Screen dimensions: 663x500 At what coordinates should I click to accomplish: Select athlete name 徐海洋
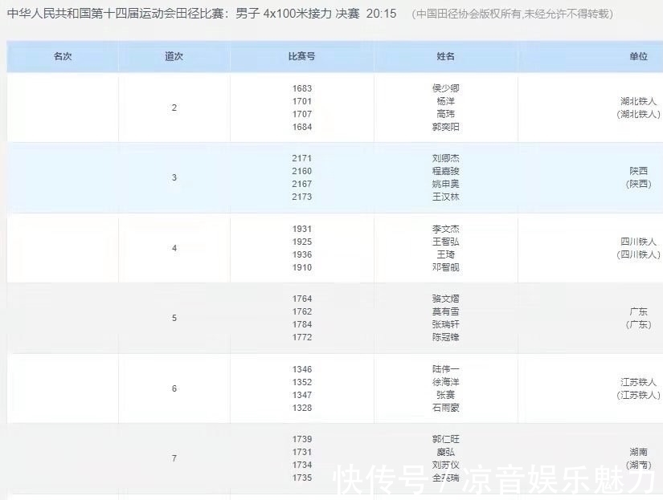446,382
